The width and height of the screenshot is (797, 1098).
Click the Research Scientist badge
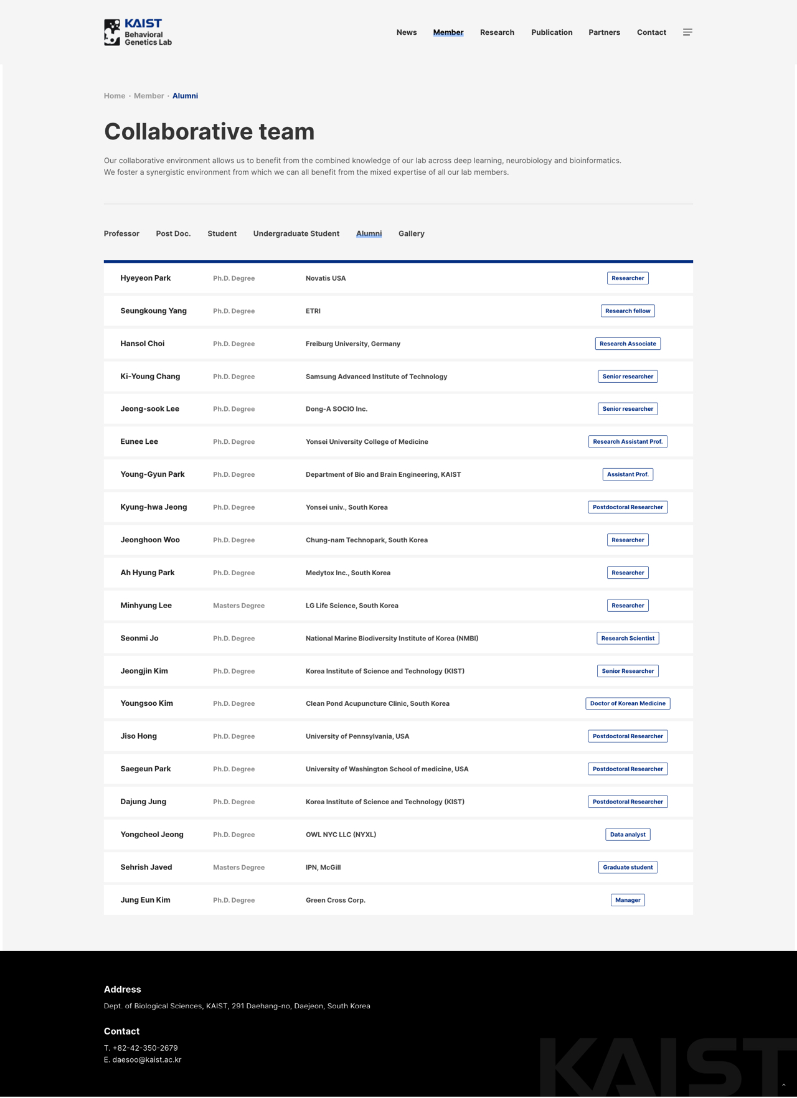(628, 638)
